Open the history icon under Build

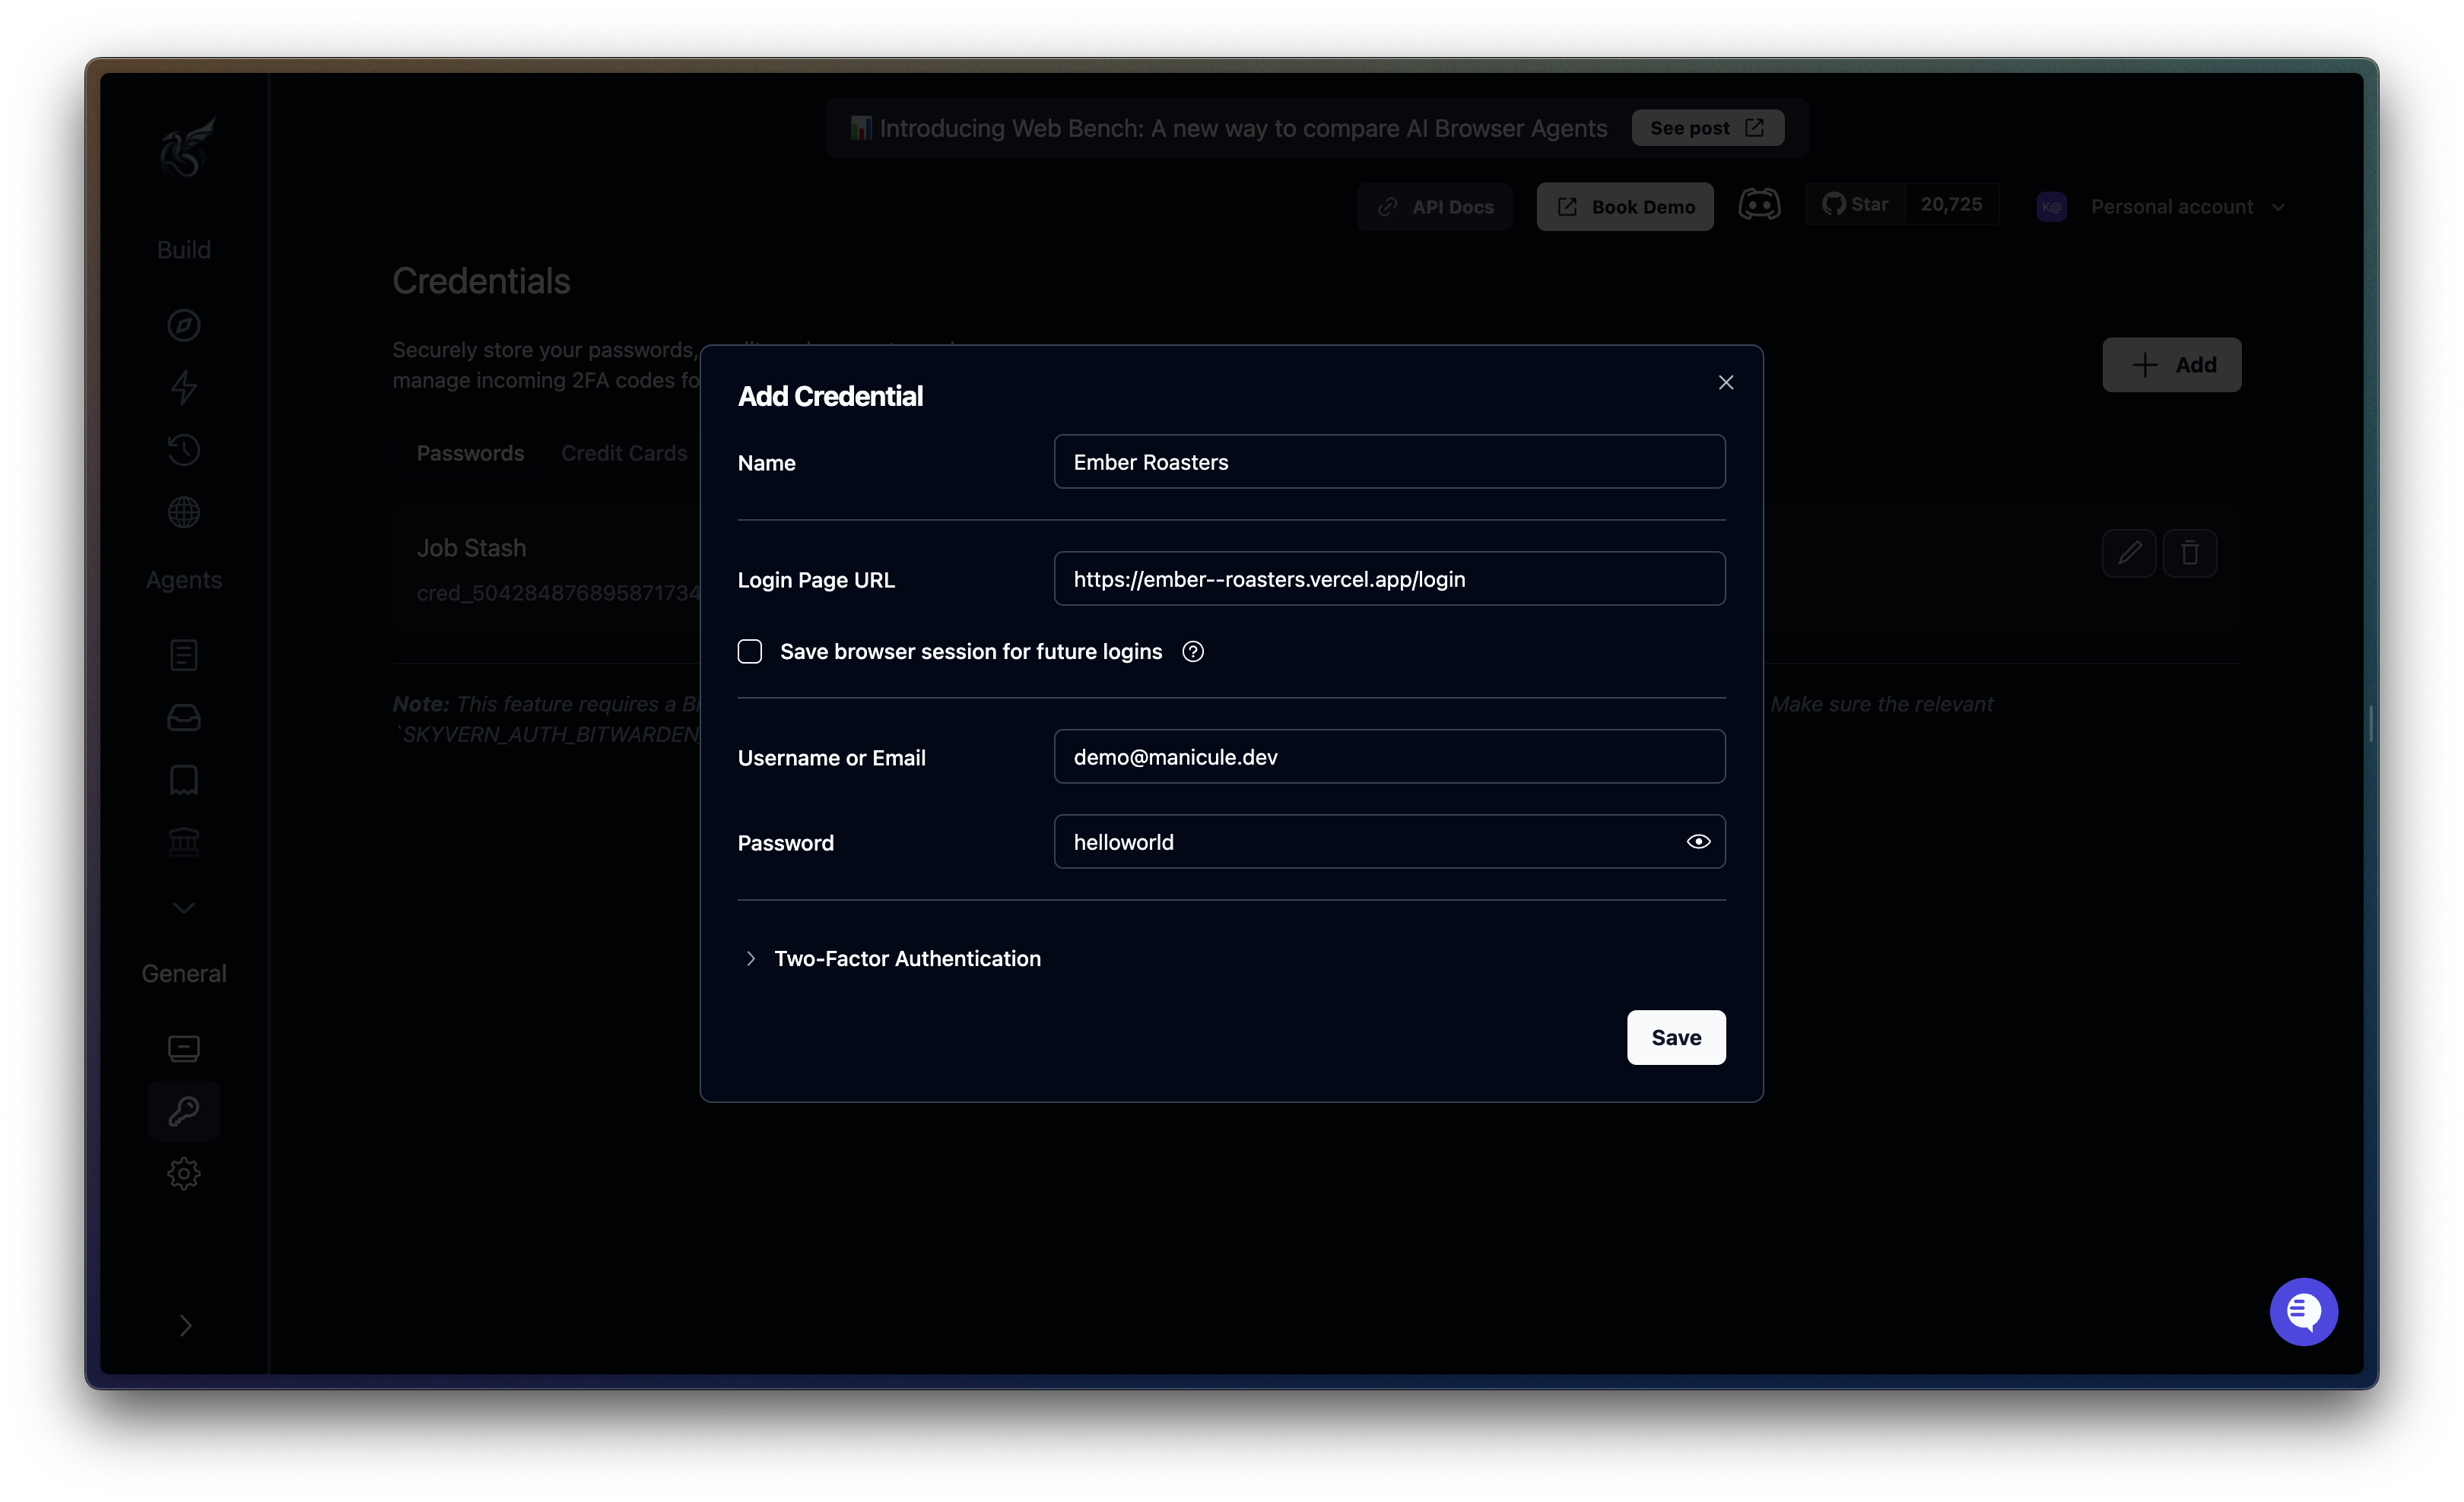coord(184,450)
